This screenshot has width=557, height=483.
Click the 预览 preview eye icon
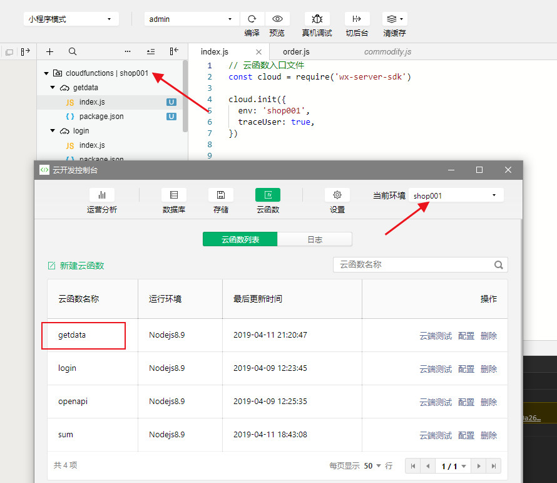[277, 19]
